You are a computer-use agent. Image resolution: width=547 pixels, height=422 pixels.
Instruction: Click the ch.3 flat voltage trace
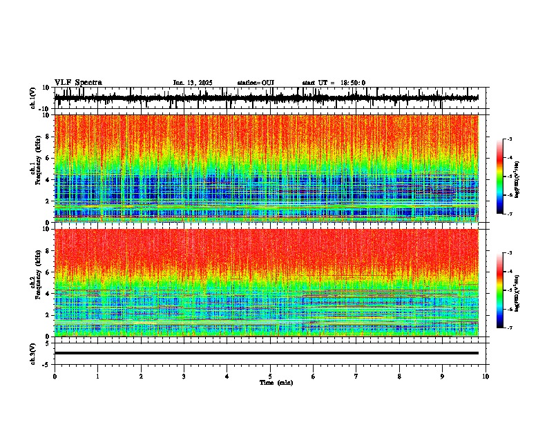tap(266, 353)
